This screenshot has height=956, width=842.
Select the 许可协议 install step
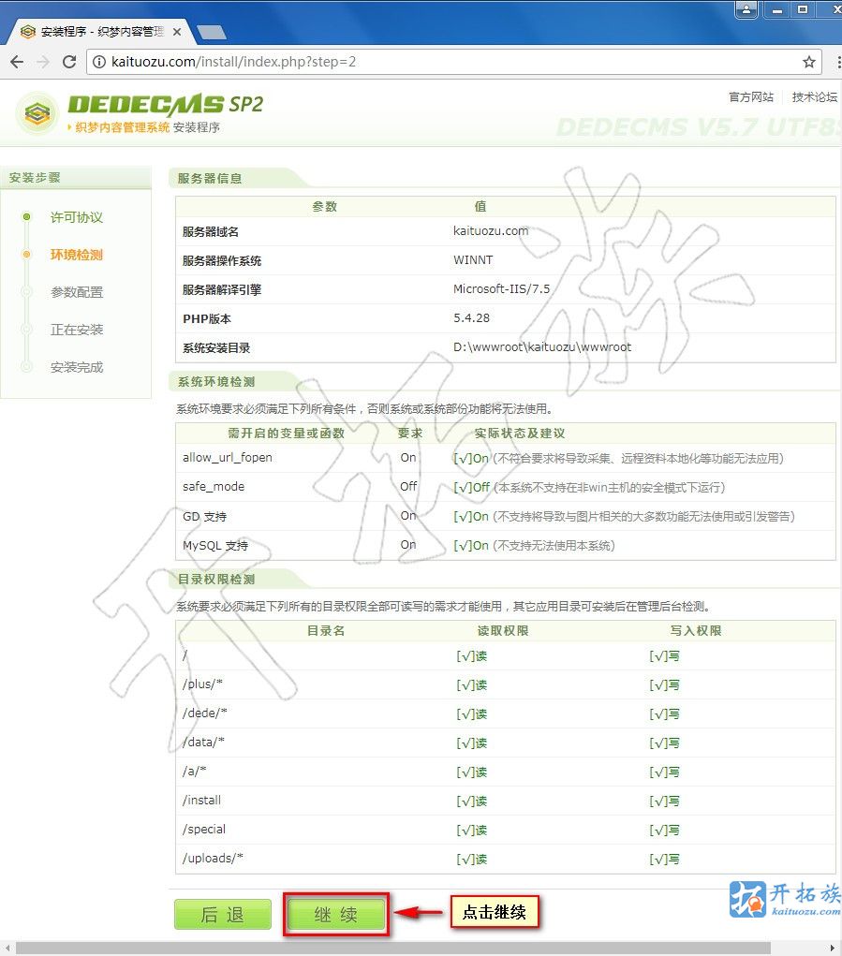(76, 217)
